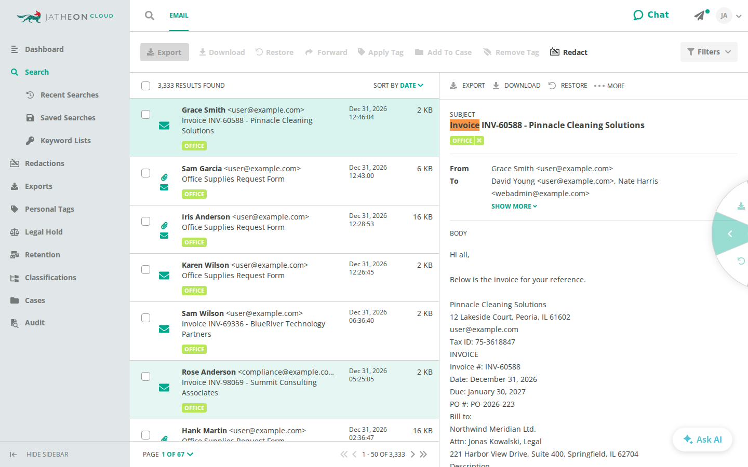748x467 pixels.
Task: Expand Show More recipients
Action: (514, 206)
